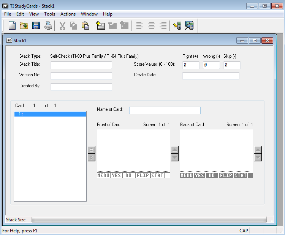Click the STAT softkey on Front of Card

[x=157, y=175]
